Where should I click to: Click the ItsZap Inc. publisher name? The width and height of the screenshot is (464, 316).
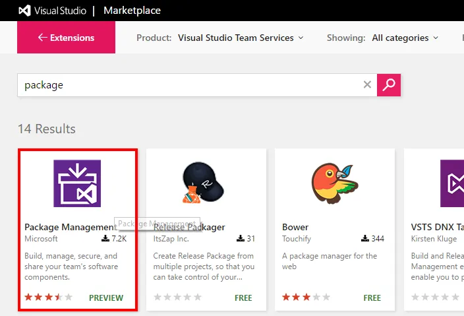tap(171, 239)
